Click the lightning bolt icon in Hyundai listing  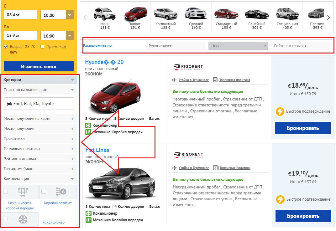click(x=280, y=111)
